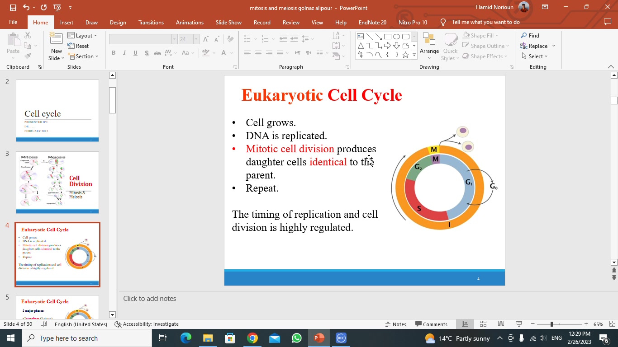Click Decrease List Level icon
Image resolution: width=618 pixels, height=347 pixels.
click(x=283, y=39)
